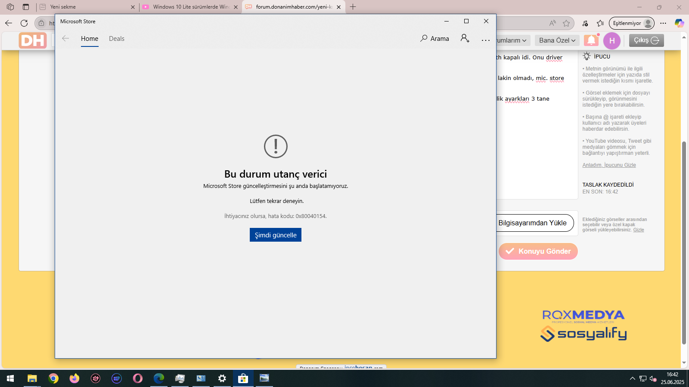This screenshot has width=689, height=387.
Task: Click the Gizle link under upload hint
Action: click(639, 230)
